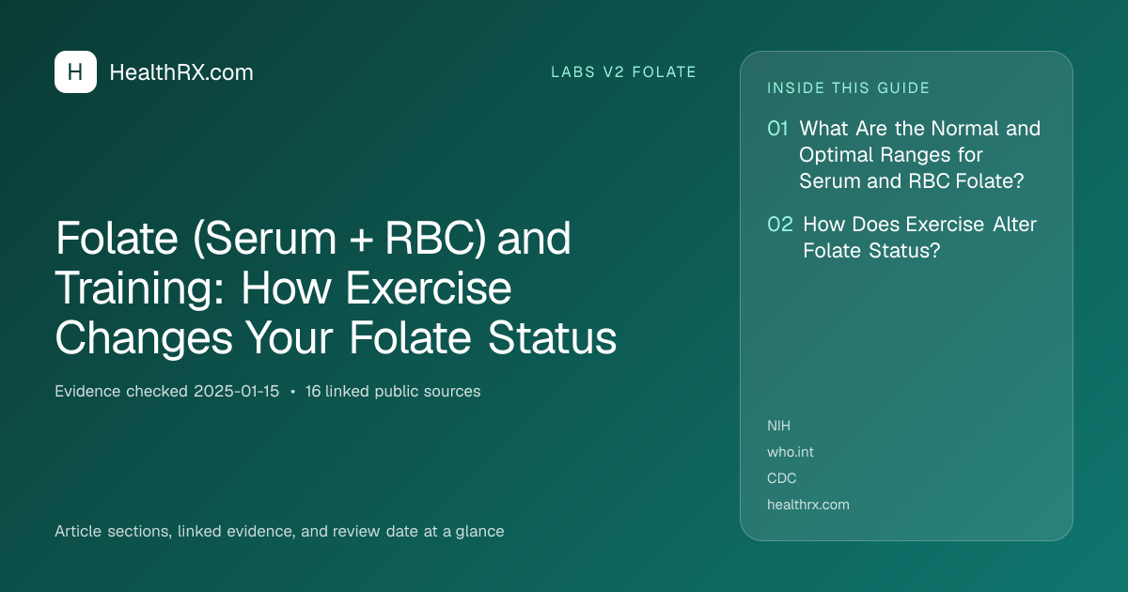The height and width of the screenshot is (592, 1128).
Task: Click the CDC source entry
Action: 782,478
